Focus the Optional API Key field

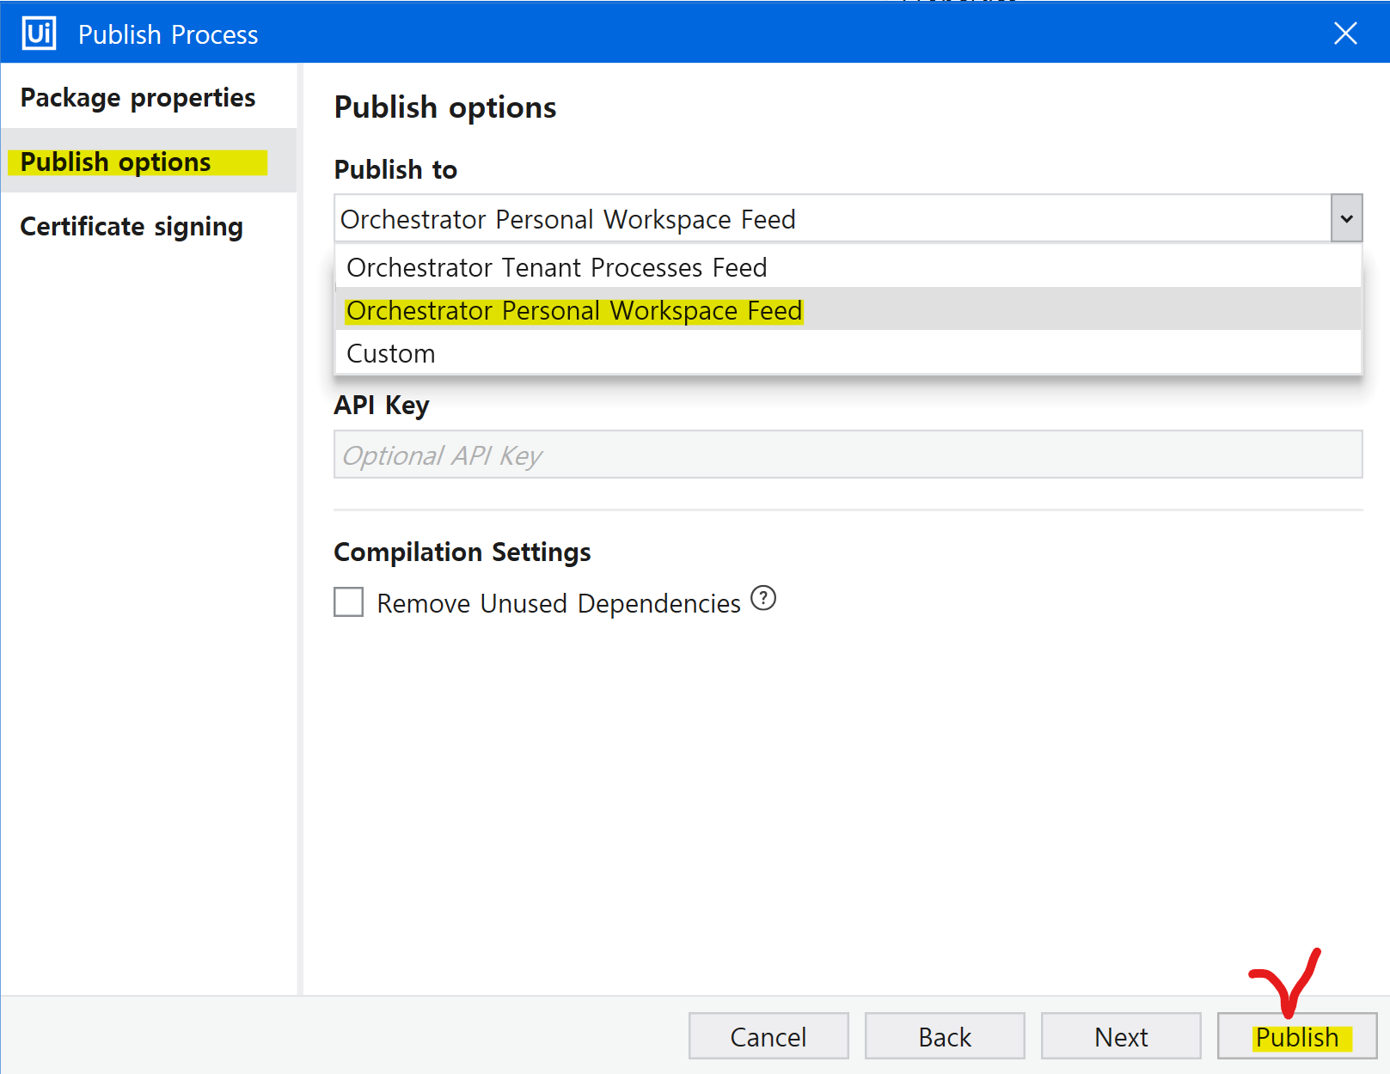(848, 455)
